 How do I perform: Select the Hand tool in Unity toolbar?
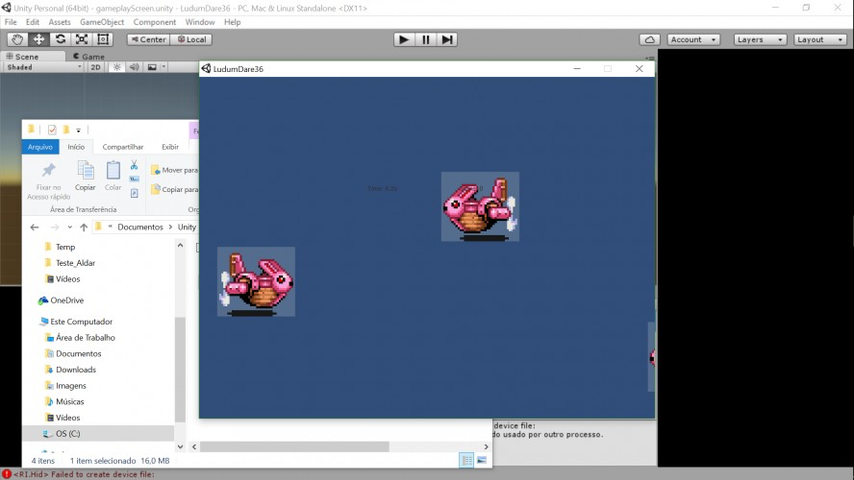tap(17, 39)
